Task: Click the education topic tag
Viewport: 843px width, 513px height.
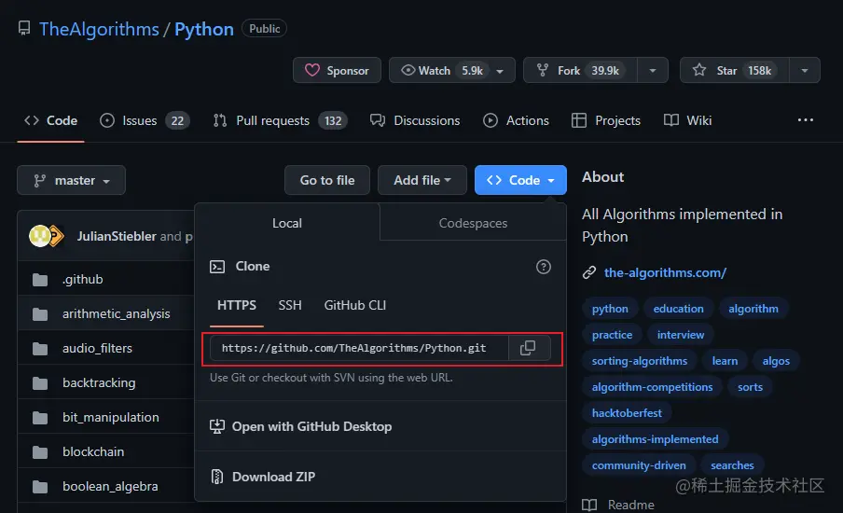Action: pyautogui.click(x=678, y=309)
